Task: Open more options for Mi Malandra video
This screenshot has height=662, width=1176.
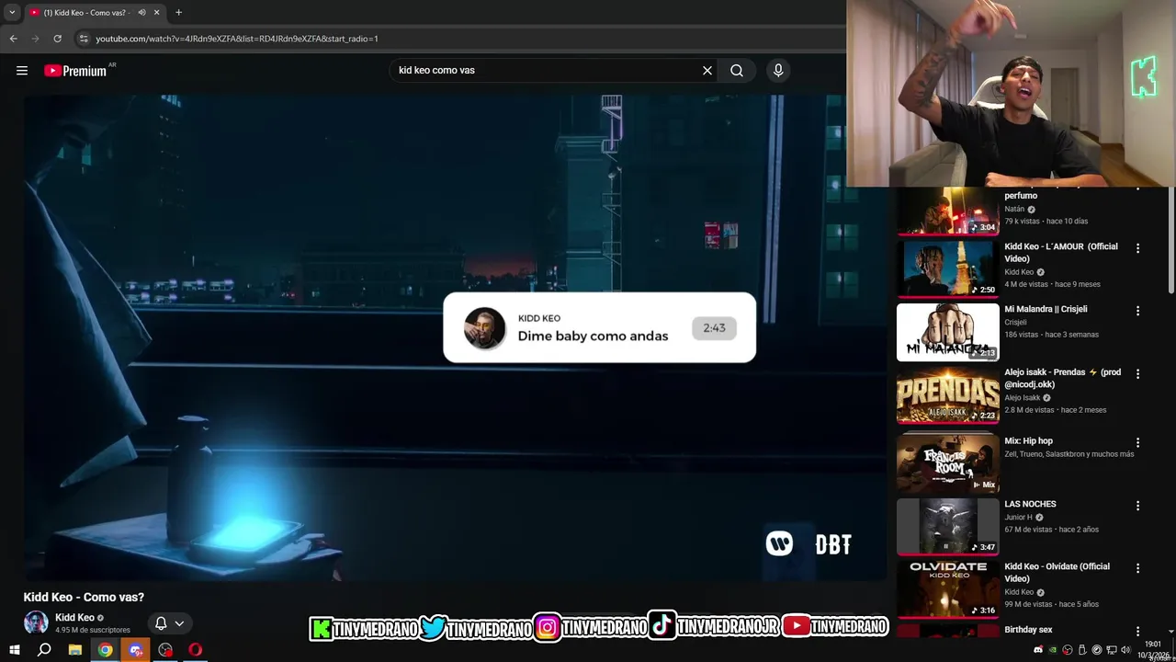Action: point(1137,311)
